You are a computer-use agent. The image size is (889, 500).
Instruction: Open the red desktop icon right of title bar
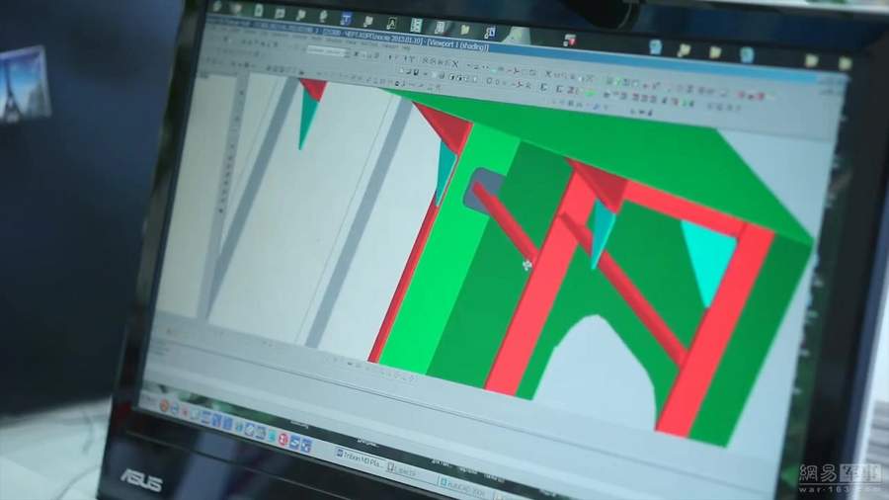[x=570, y=41]
